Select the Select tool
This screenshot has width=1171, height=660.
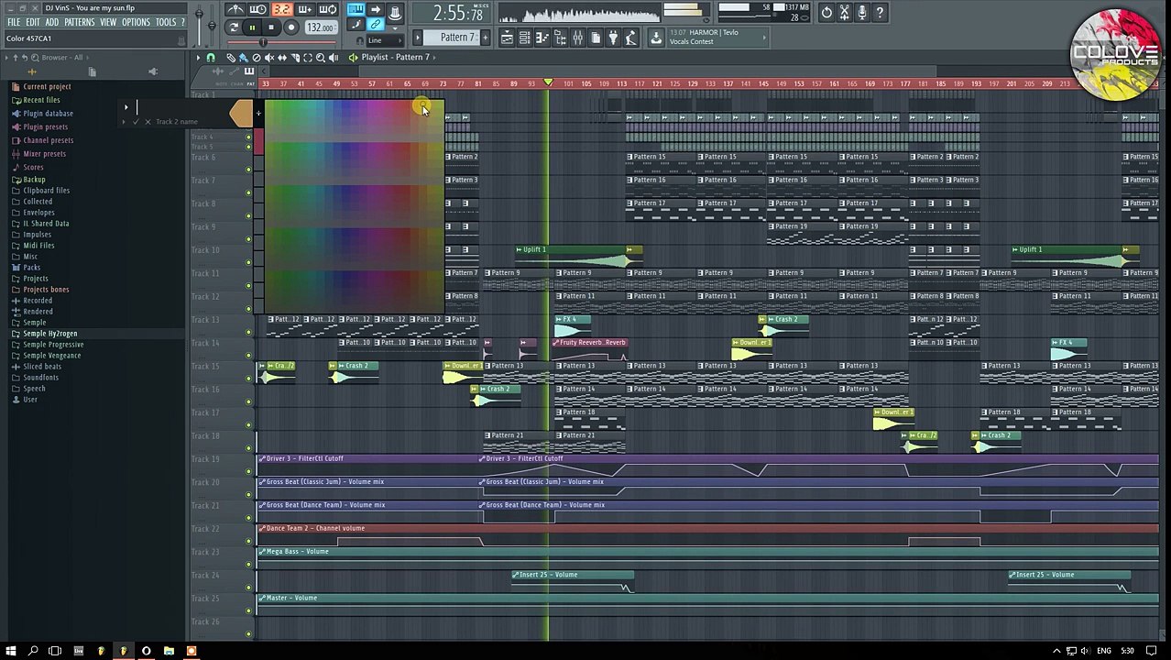(x=308, y=57)
